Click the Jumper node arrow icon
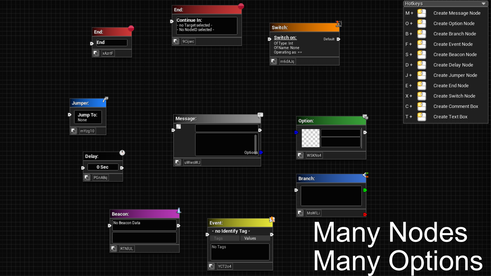491x276 pixels. coord(106,99)
